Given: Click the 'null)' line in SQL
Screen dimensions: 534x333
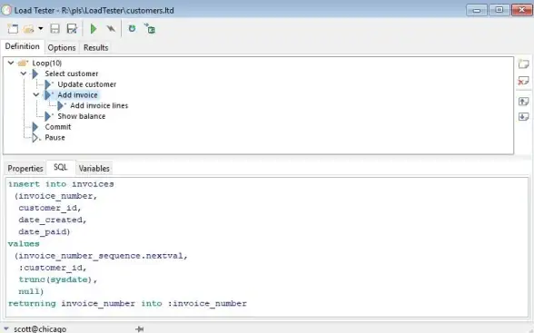Looking at the screenshot, I should pyautogui.click(x=31, y=291).
